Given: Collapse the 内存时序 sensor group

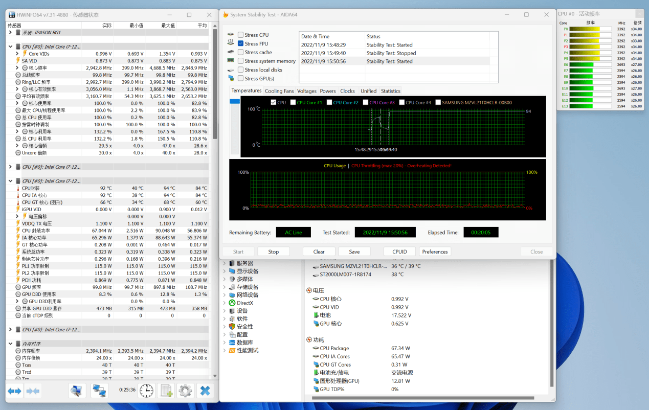Looking at the screenshot, I should [x=11, y=344].
